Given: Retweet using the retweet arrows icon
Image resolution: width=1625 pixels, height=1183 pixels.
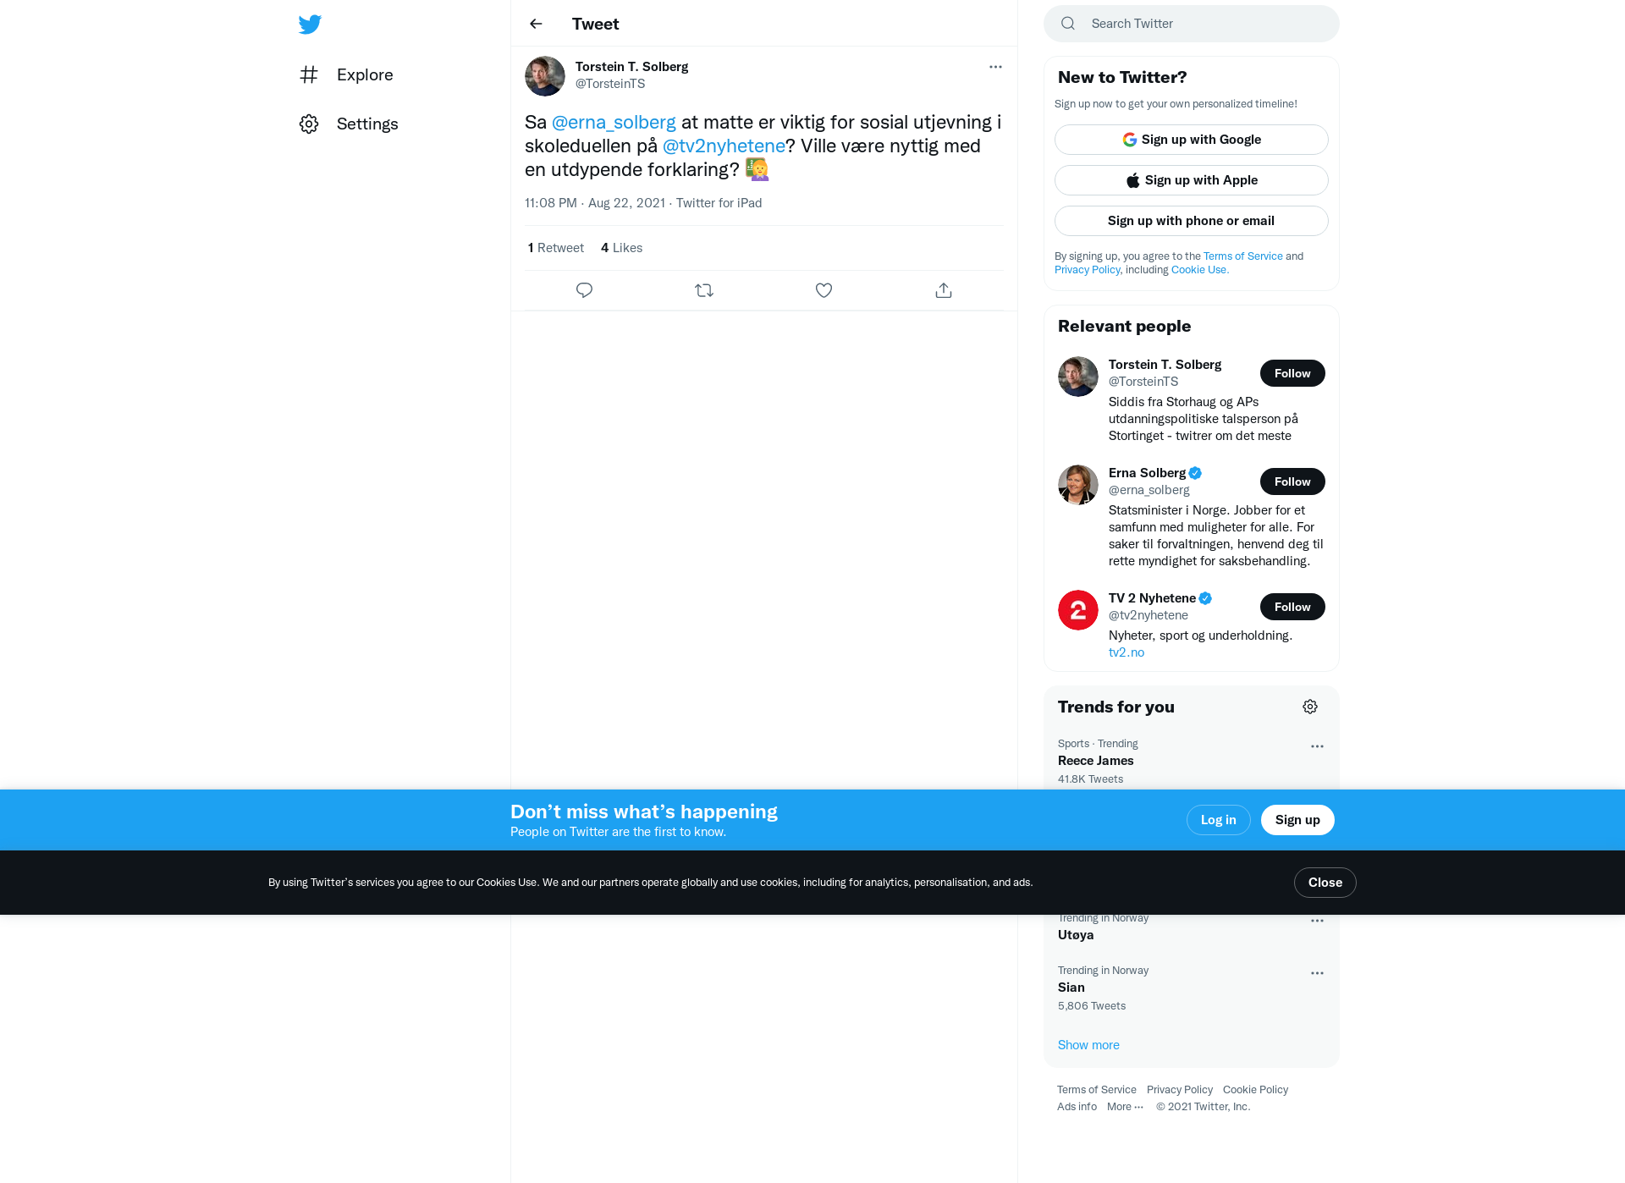Looking at the screenshot, I should coord(704,290).
